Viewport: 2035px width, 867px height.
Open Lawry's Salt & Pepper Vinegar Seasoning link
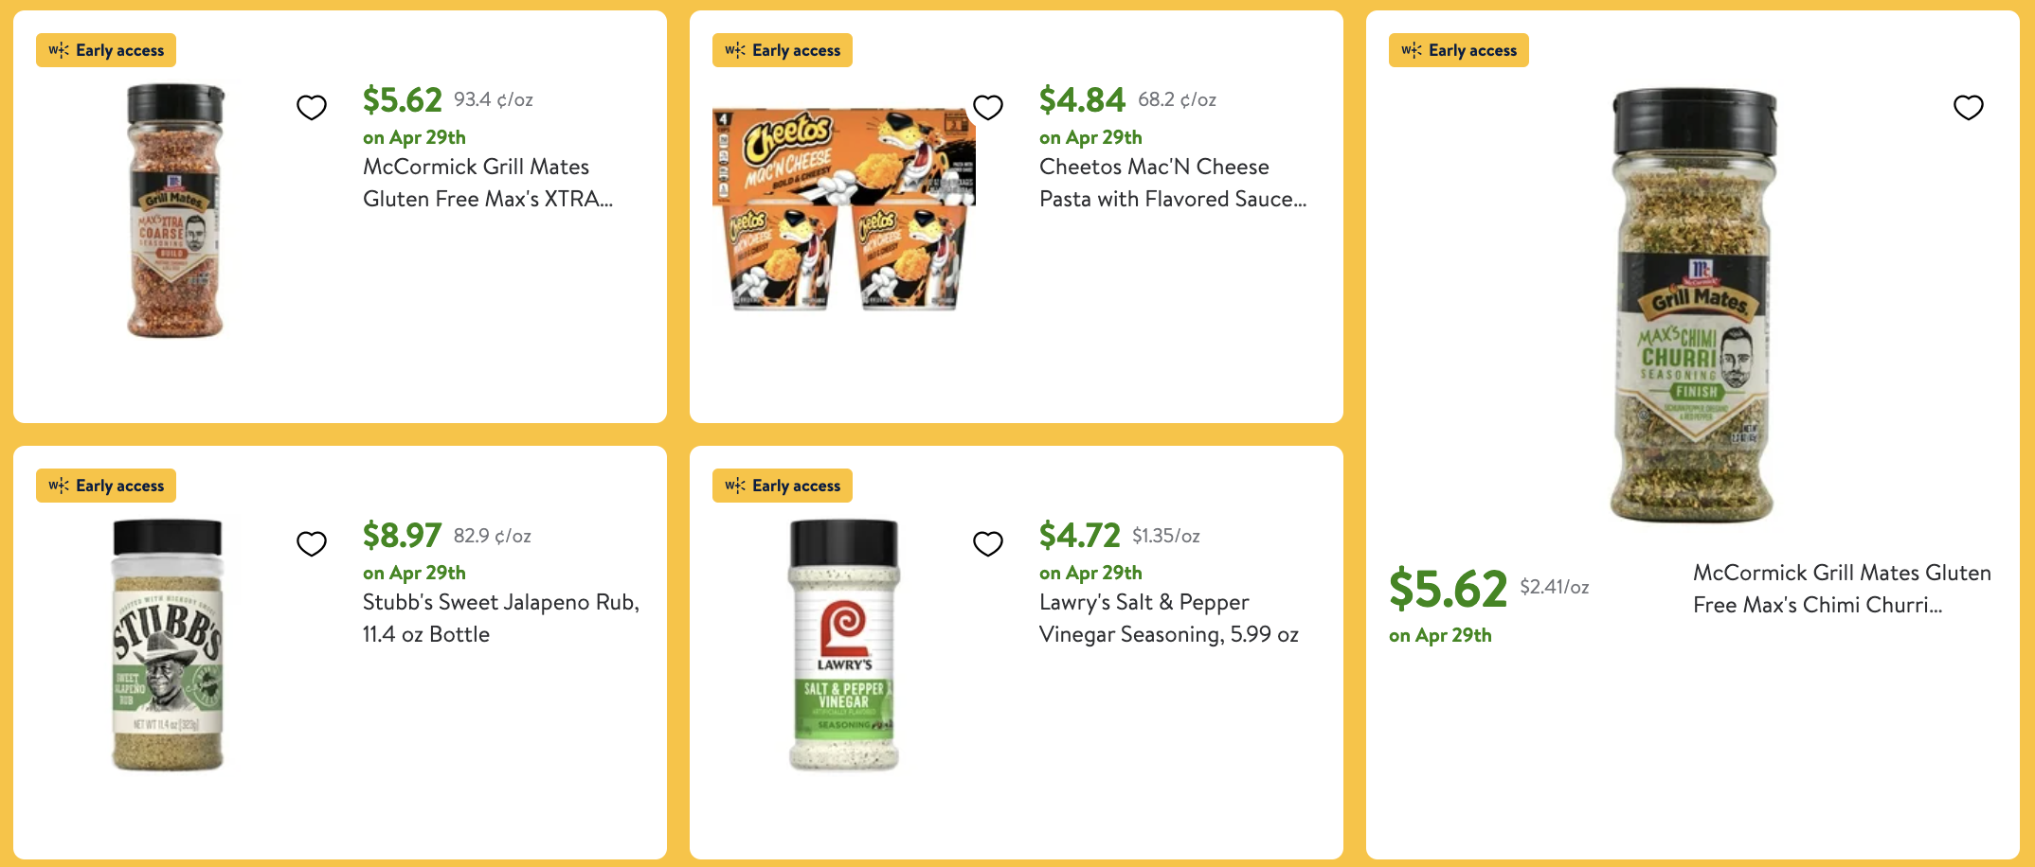coord(1168,618)
